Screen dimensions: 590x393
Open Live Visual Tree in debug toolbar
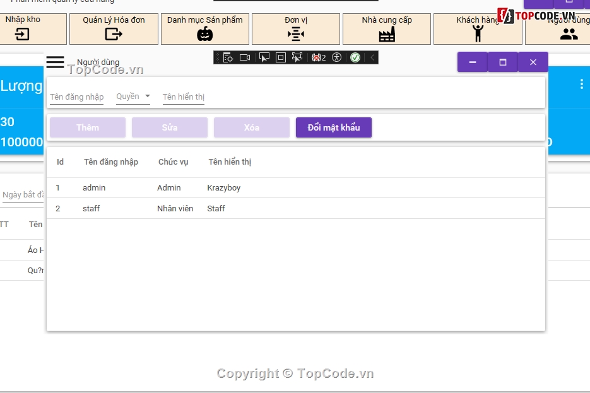pos(228,57)
